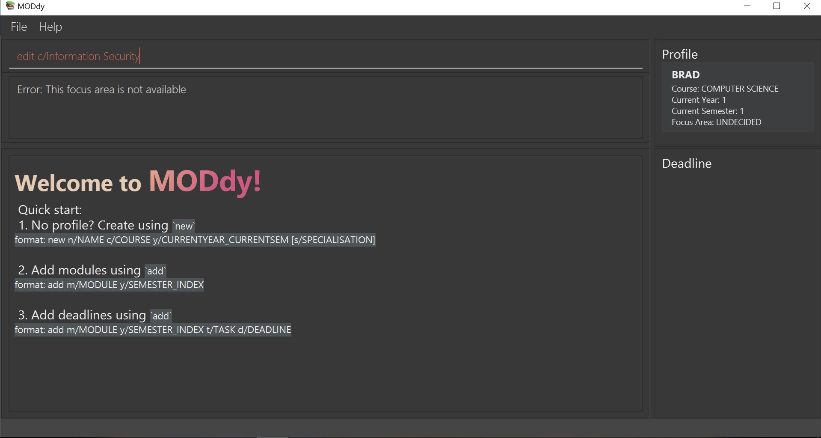Screen dimensions: 821x438
Task: Click 'Current Semester: 1' line
Action: [708, 111]
